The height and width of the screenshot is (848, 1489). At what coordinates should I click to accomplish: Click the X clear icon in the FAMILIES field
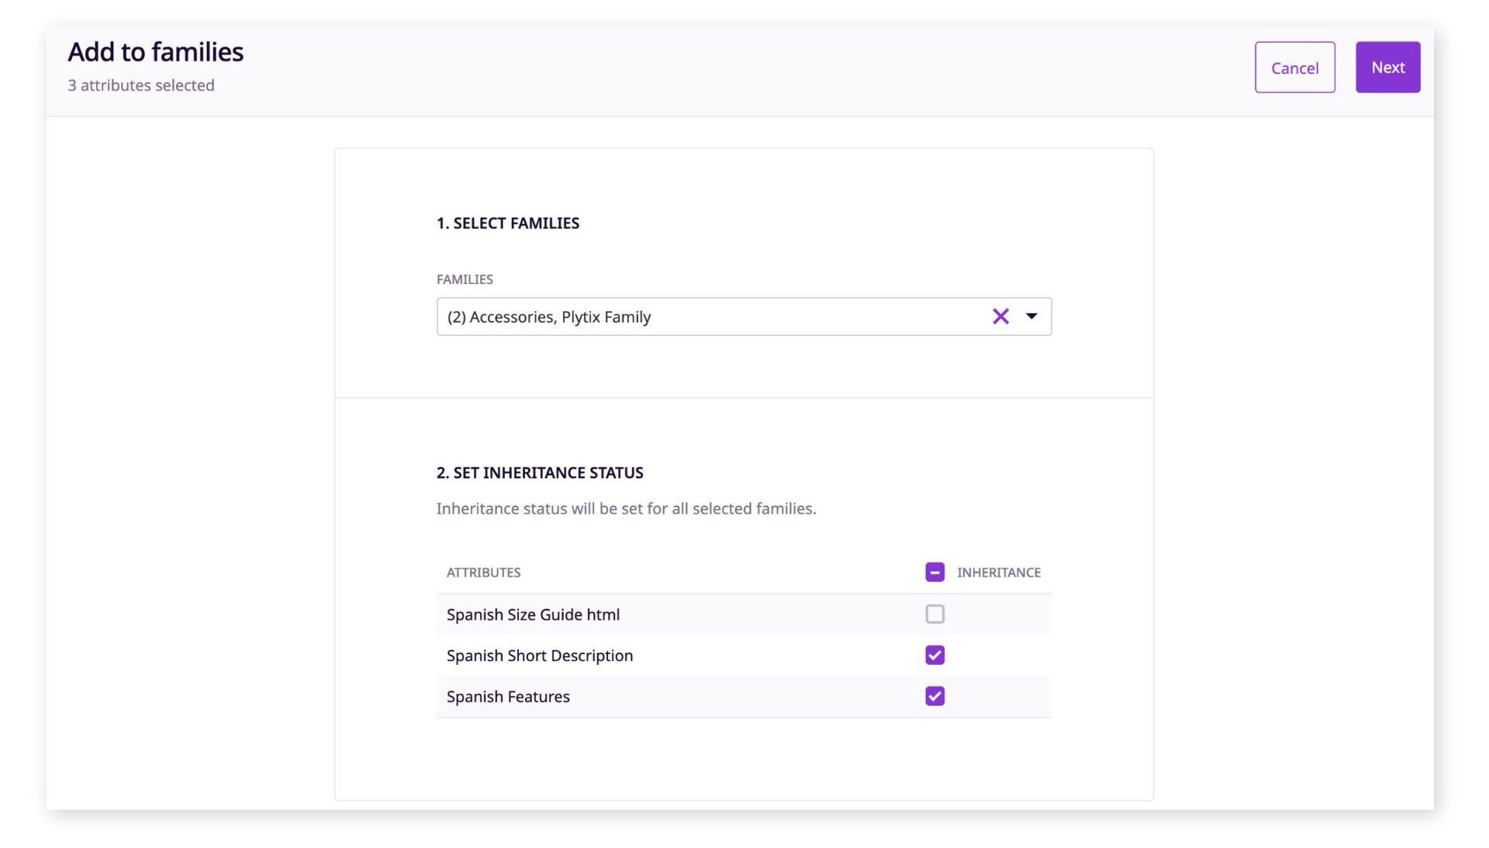tap(1000, 316)
